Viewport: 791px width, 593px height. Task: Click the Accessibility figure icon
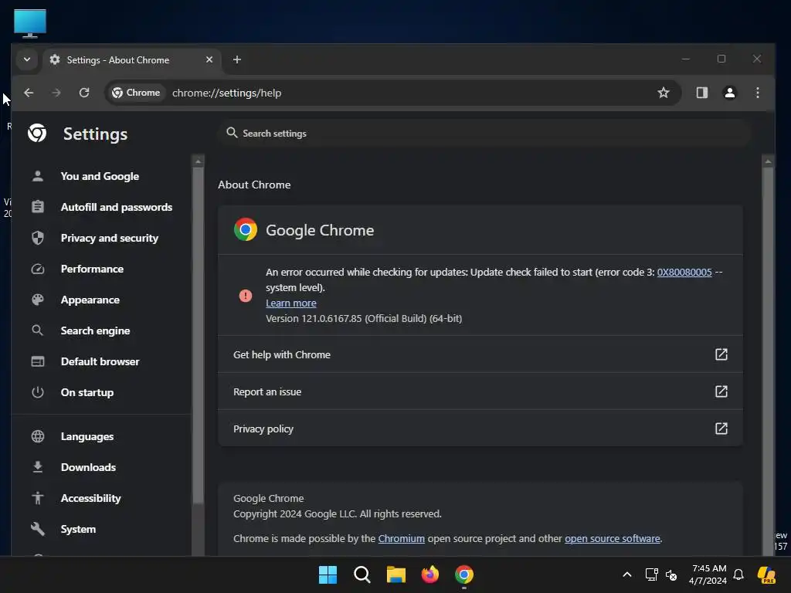click(x=38, y=498)
